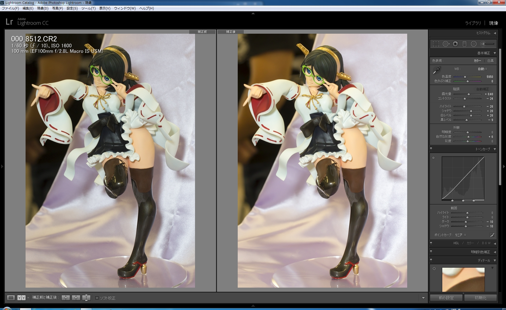Open the 現像(D) menu
The height and width of the screenshot is (310, 506).
click(43, 8)
